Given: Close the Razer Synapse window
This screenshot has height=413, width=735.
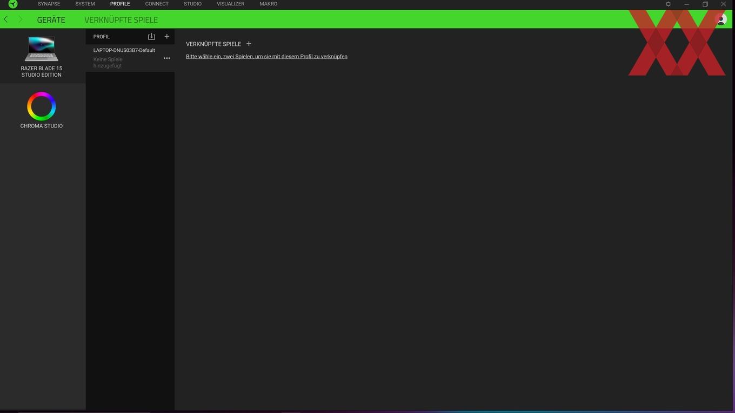Looking at the screenshot, I should point(723,4).
